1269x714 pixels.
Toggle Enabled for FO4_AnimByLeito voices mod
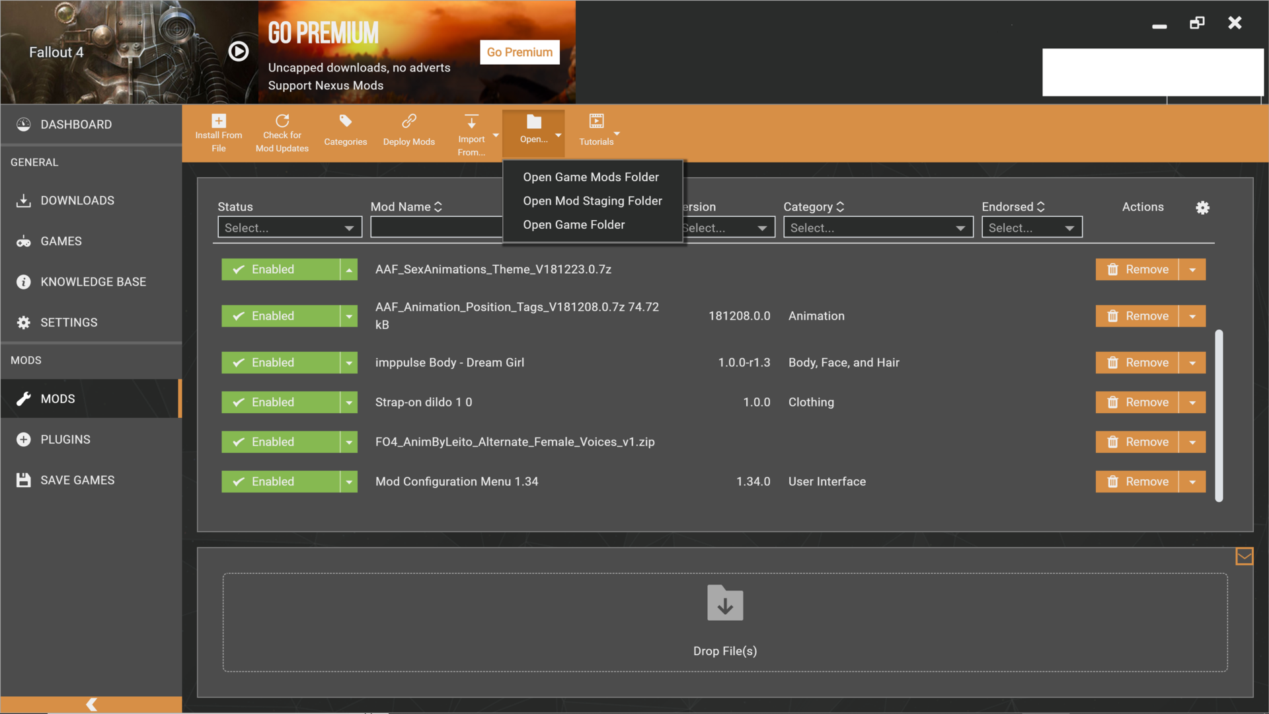(280, 442)
